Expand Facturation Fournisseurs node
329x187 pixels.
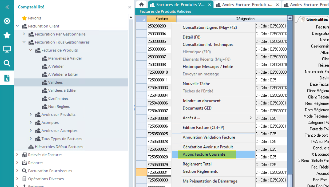(17, 171)
